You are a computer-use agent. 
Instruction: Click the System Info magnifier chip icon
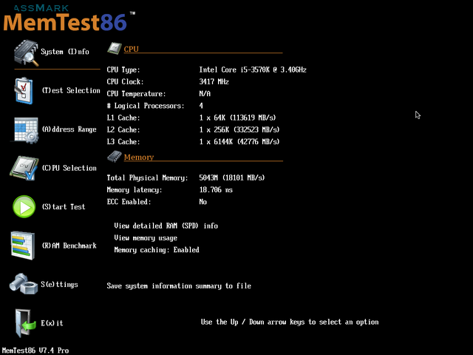(25, 52)
